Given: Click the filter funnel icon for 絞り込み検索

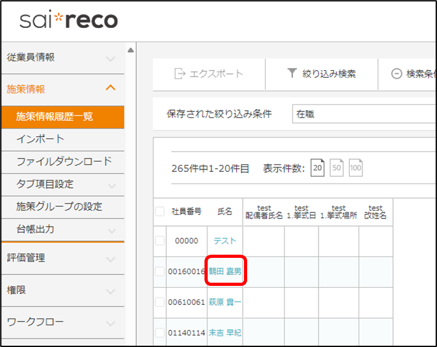Looking at the screenshot, I should point(292,74).
